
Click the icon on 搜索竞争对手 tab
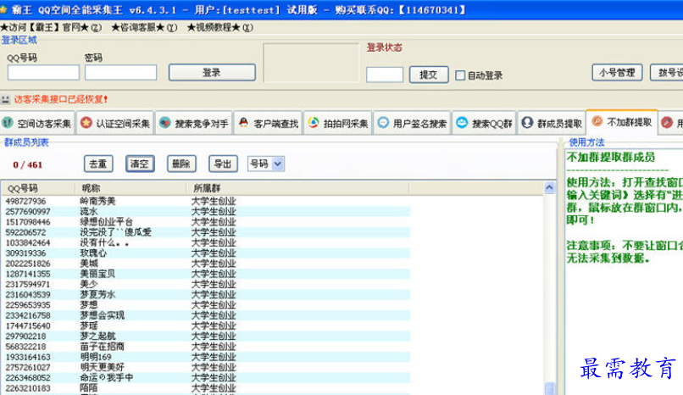click(x=164, y=123)
